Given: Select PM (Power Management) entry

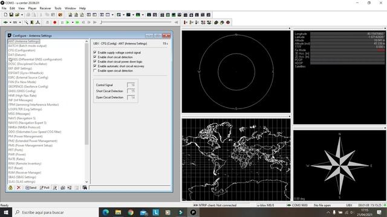Looking at the screenshot, I should [25, 136].
